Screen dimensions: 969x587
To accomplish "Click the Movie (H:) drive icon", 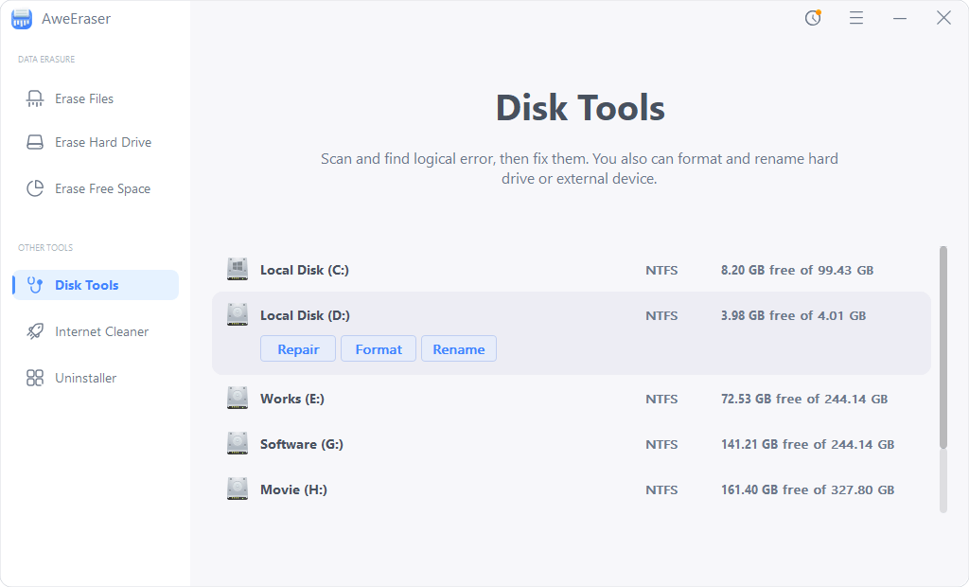I will [238, 489].
